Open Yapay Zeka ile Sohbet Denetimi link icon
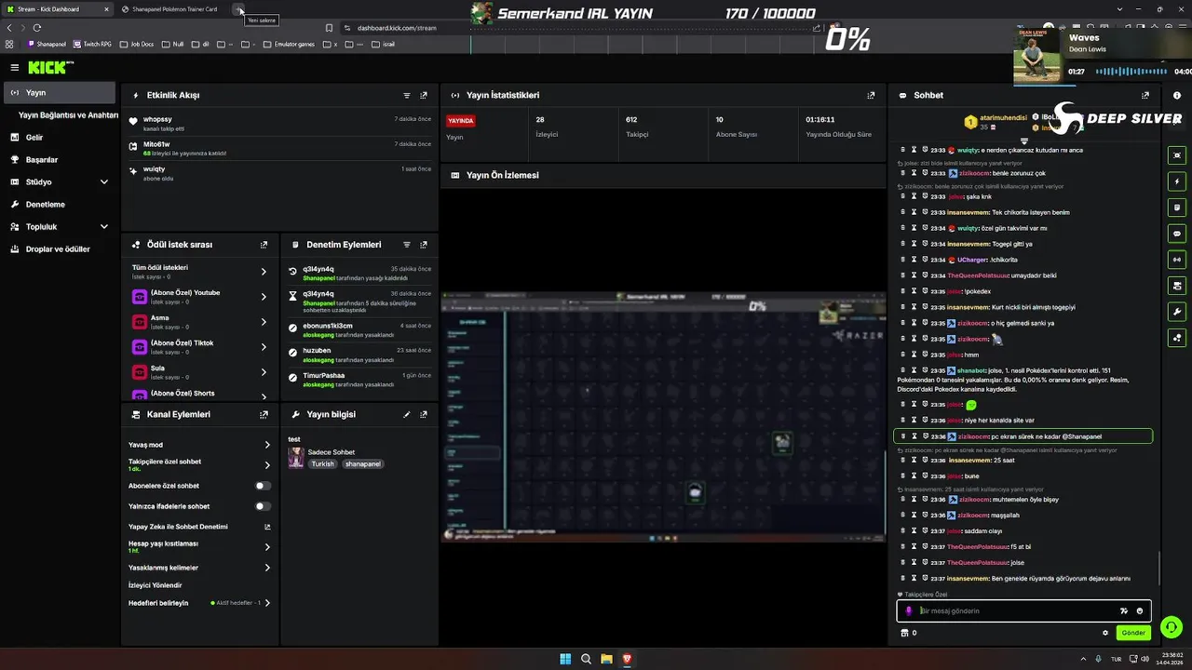The width and height of the screenshot is (1192, 670). [267, 527]
